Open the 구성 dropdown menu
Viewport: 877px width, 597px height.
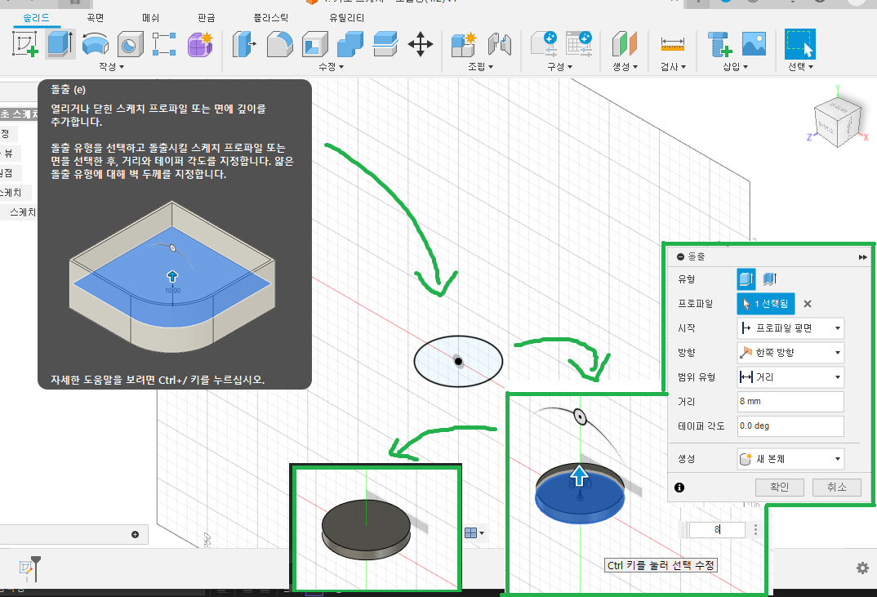[x=560, y=67]
